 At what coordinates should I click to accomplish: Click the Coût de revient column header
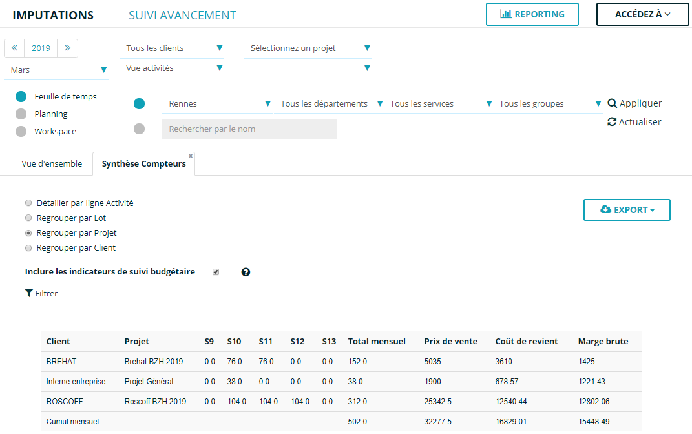coord(527,342)
